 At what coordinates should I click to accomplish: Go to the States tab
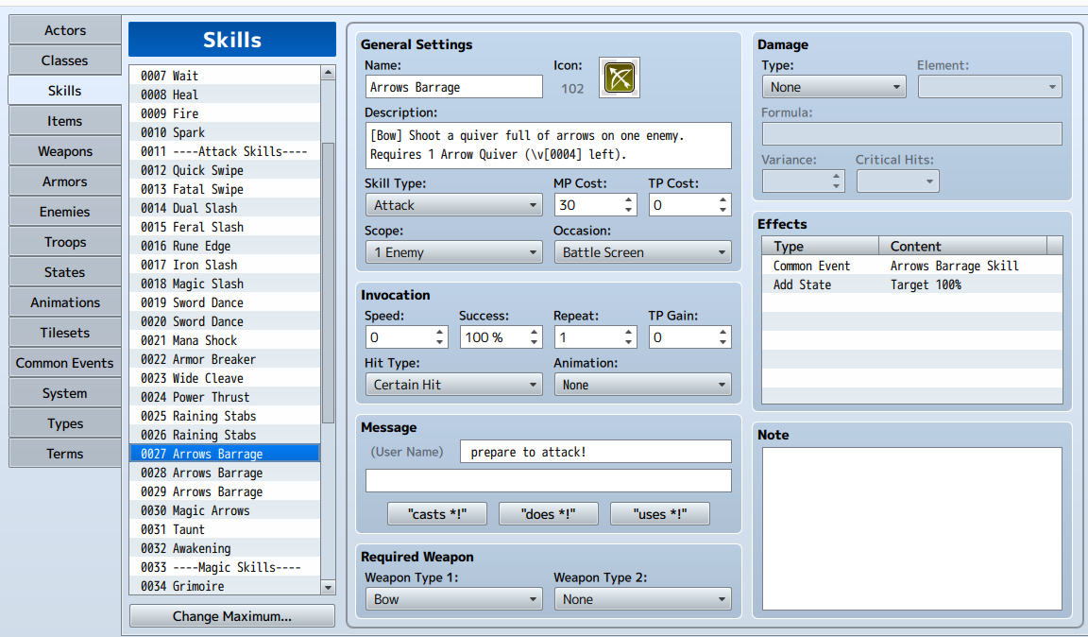point(64,272)
